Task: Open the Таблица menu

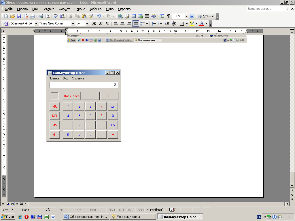Action: click(x=95, y=9)
